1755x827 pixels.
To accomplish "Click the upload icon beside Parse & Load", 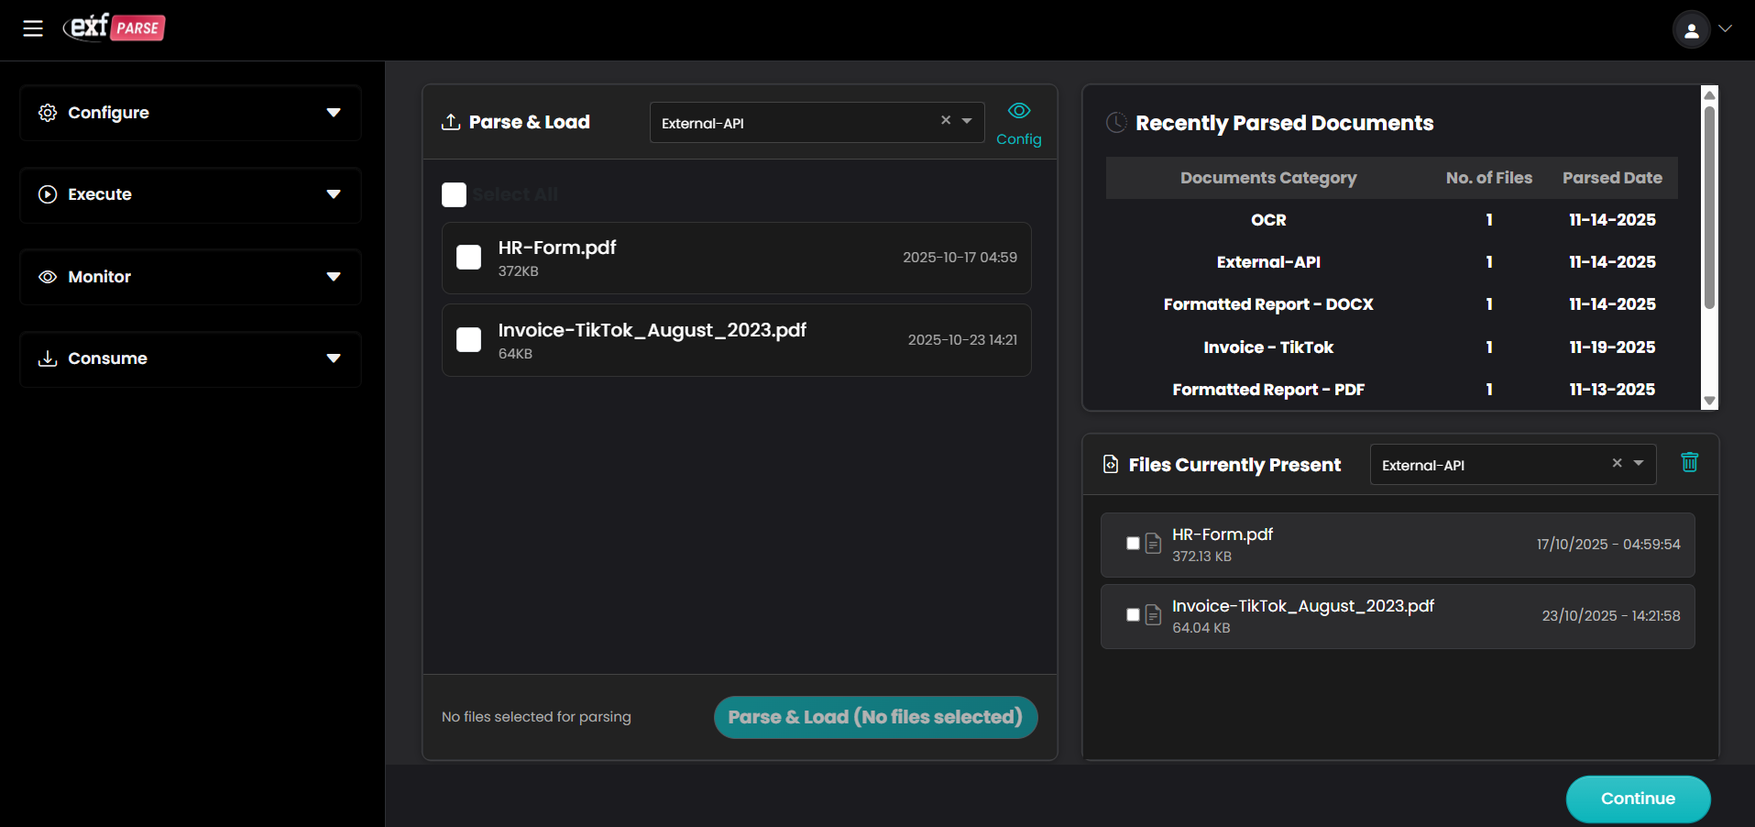I will coord(450,120).
